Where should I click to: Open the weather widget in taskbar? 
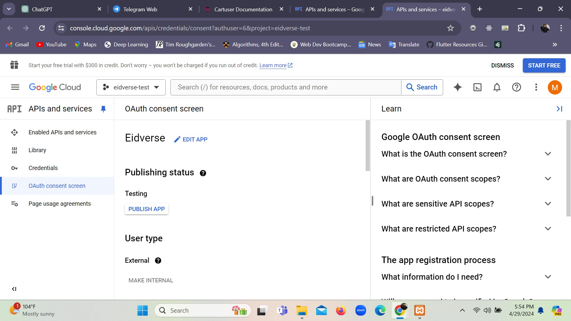click(32, 310)
